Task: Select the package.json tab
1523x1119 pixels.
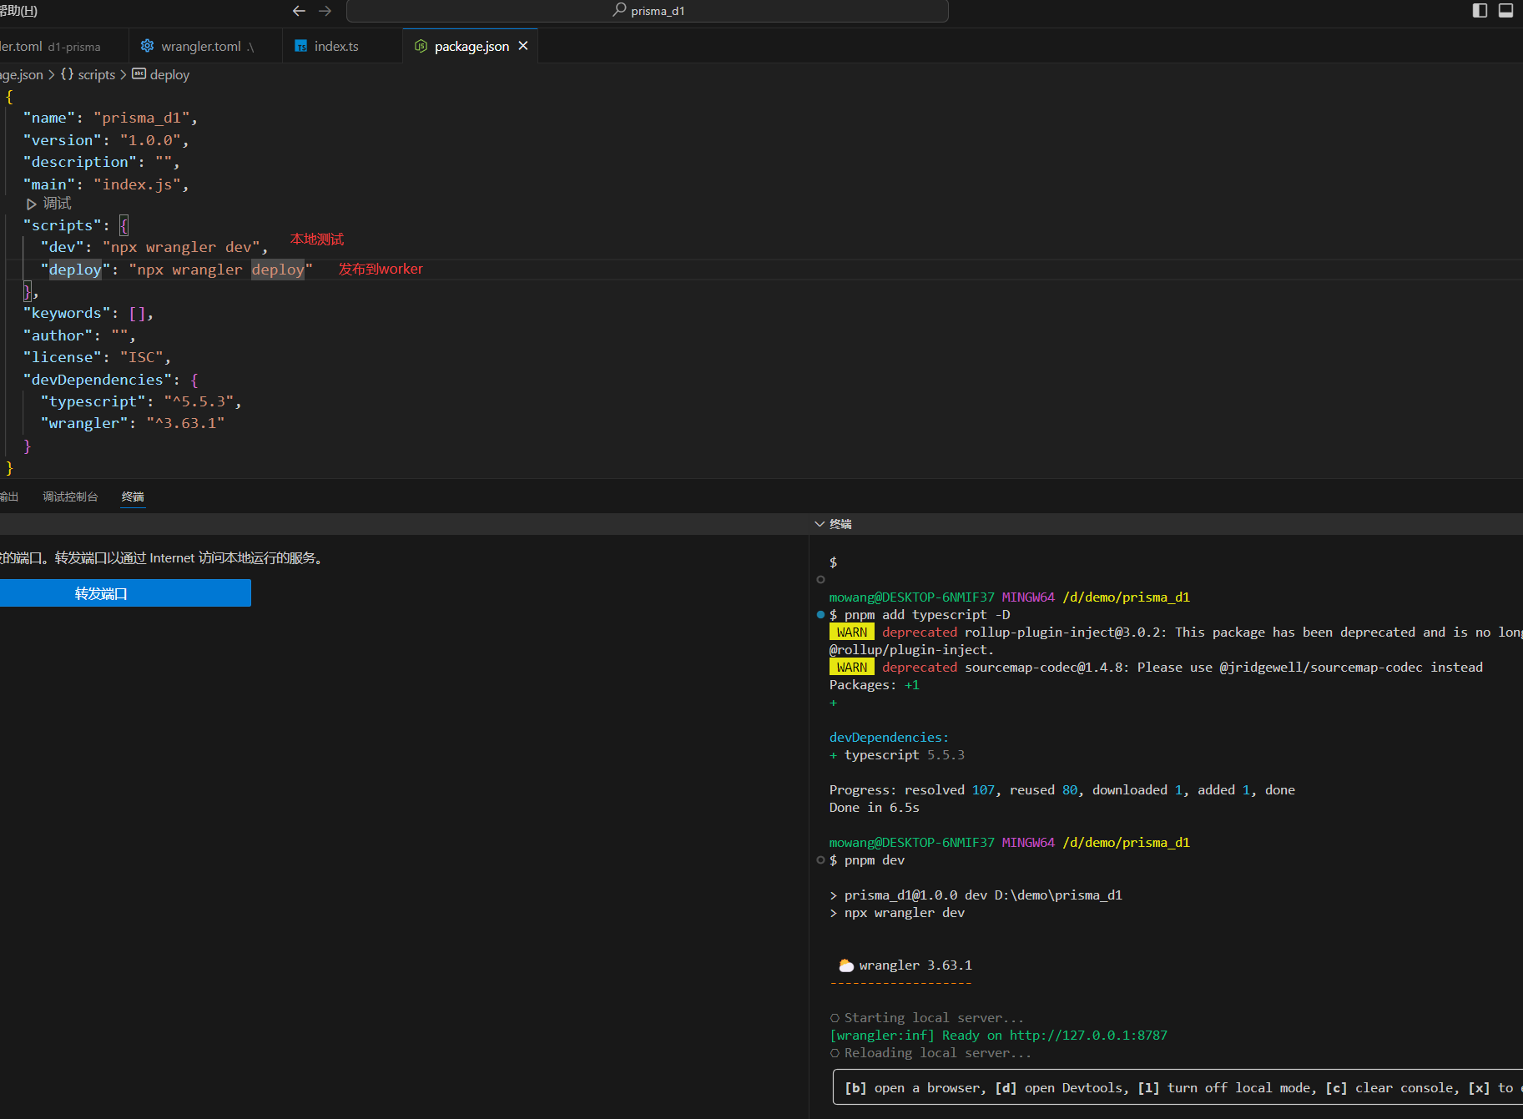Action: [x=471, y=47]
